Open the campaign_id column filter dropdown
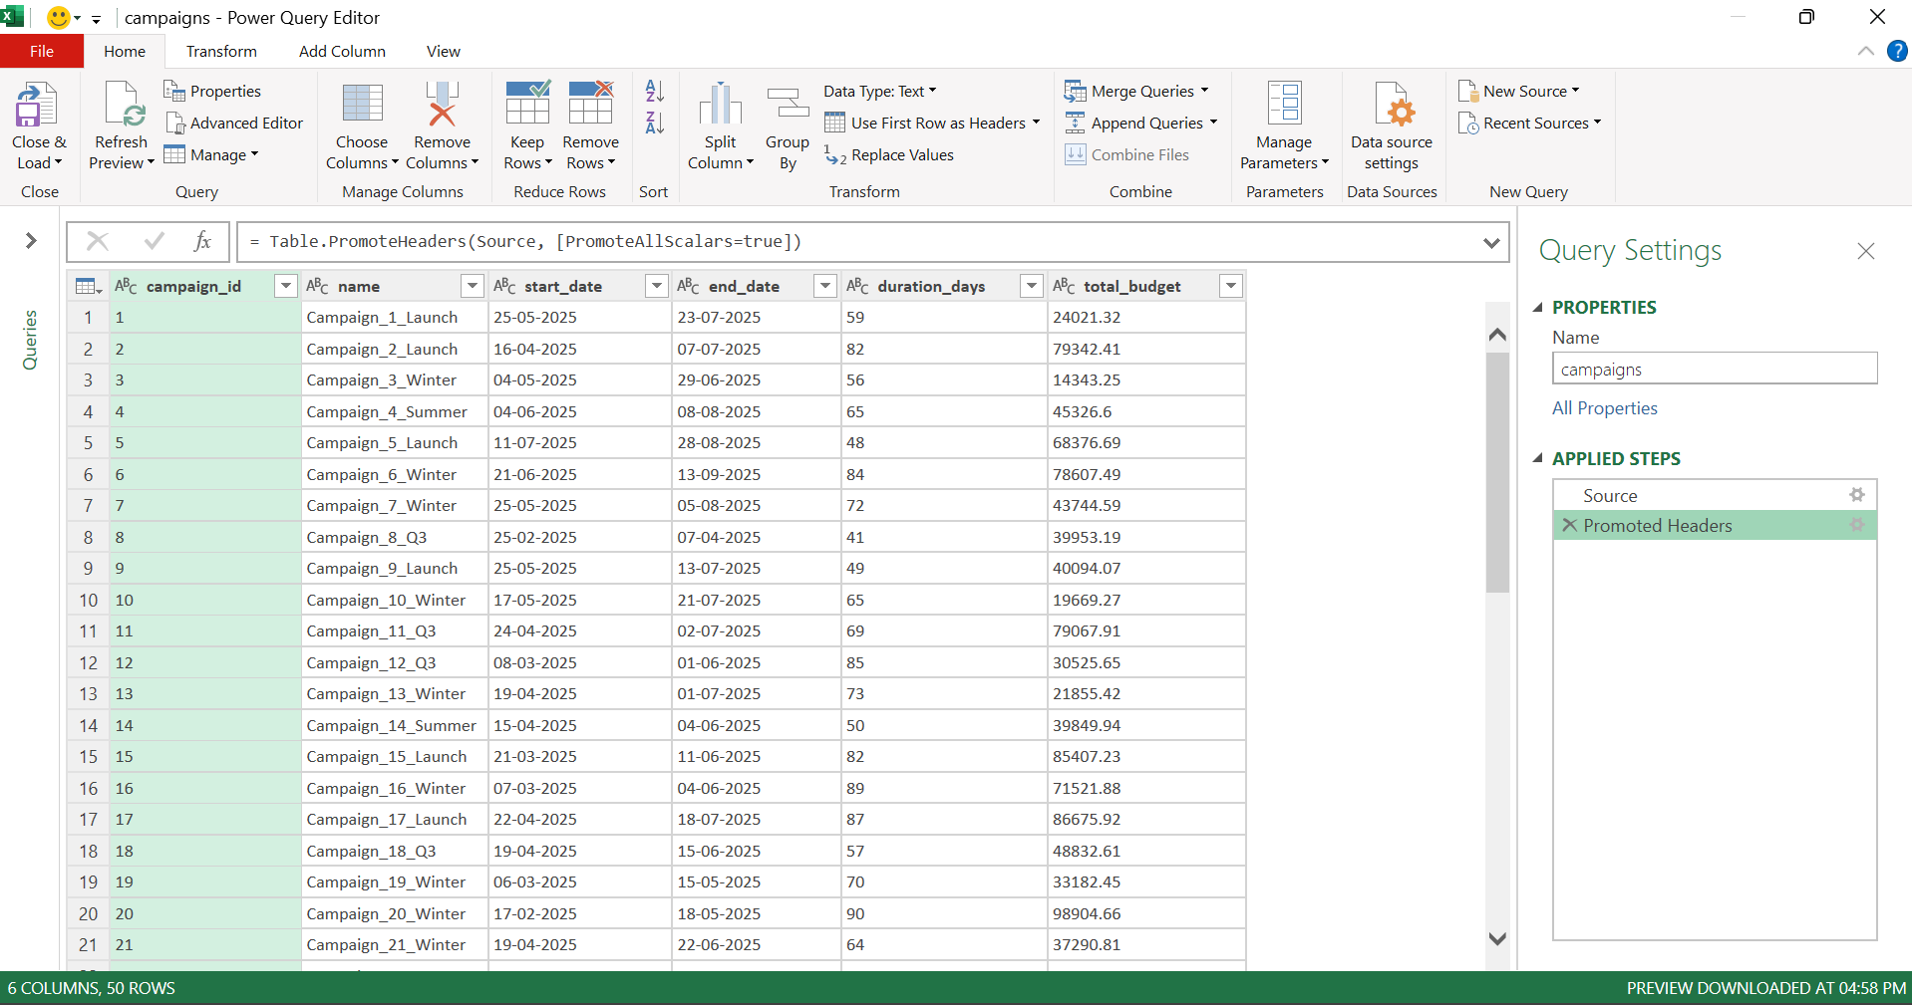1912x1005 pixels. (x=286, y=287)
